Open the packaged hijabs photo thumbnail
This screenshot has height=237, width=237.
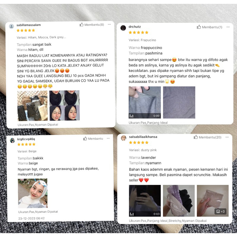coord(33,106)
